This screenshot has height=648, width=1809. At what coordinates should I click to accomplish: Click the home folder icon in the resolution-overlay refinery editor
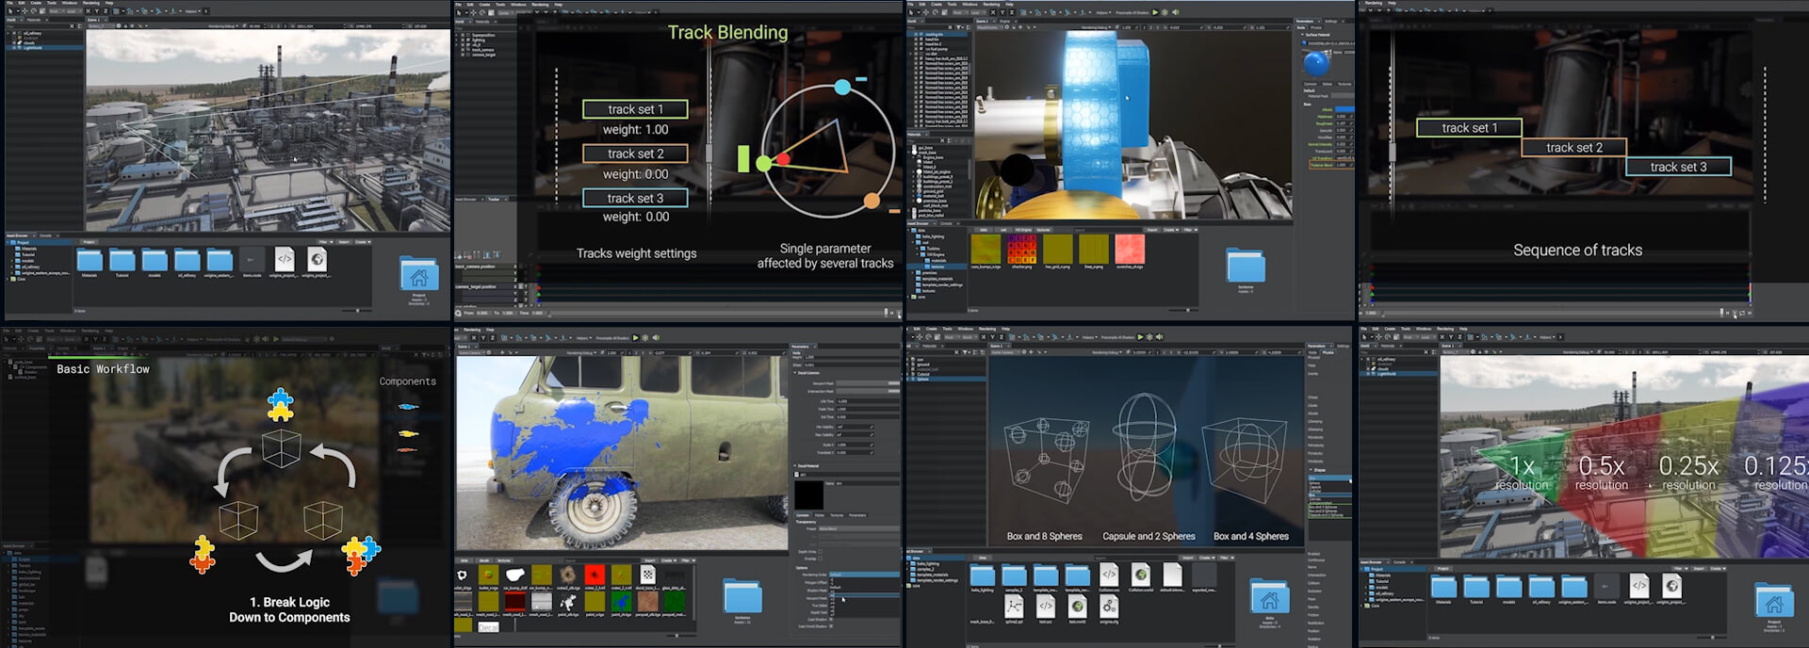point(1773,600)
